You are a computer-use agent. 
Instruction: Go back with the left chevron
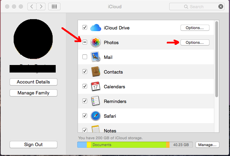[32, 6]
